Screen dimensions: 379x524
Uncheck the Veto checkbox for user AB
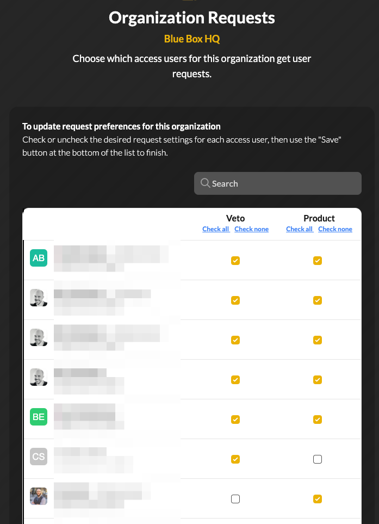click(235, 261)
